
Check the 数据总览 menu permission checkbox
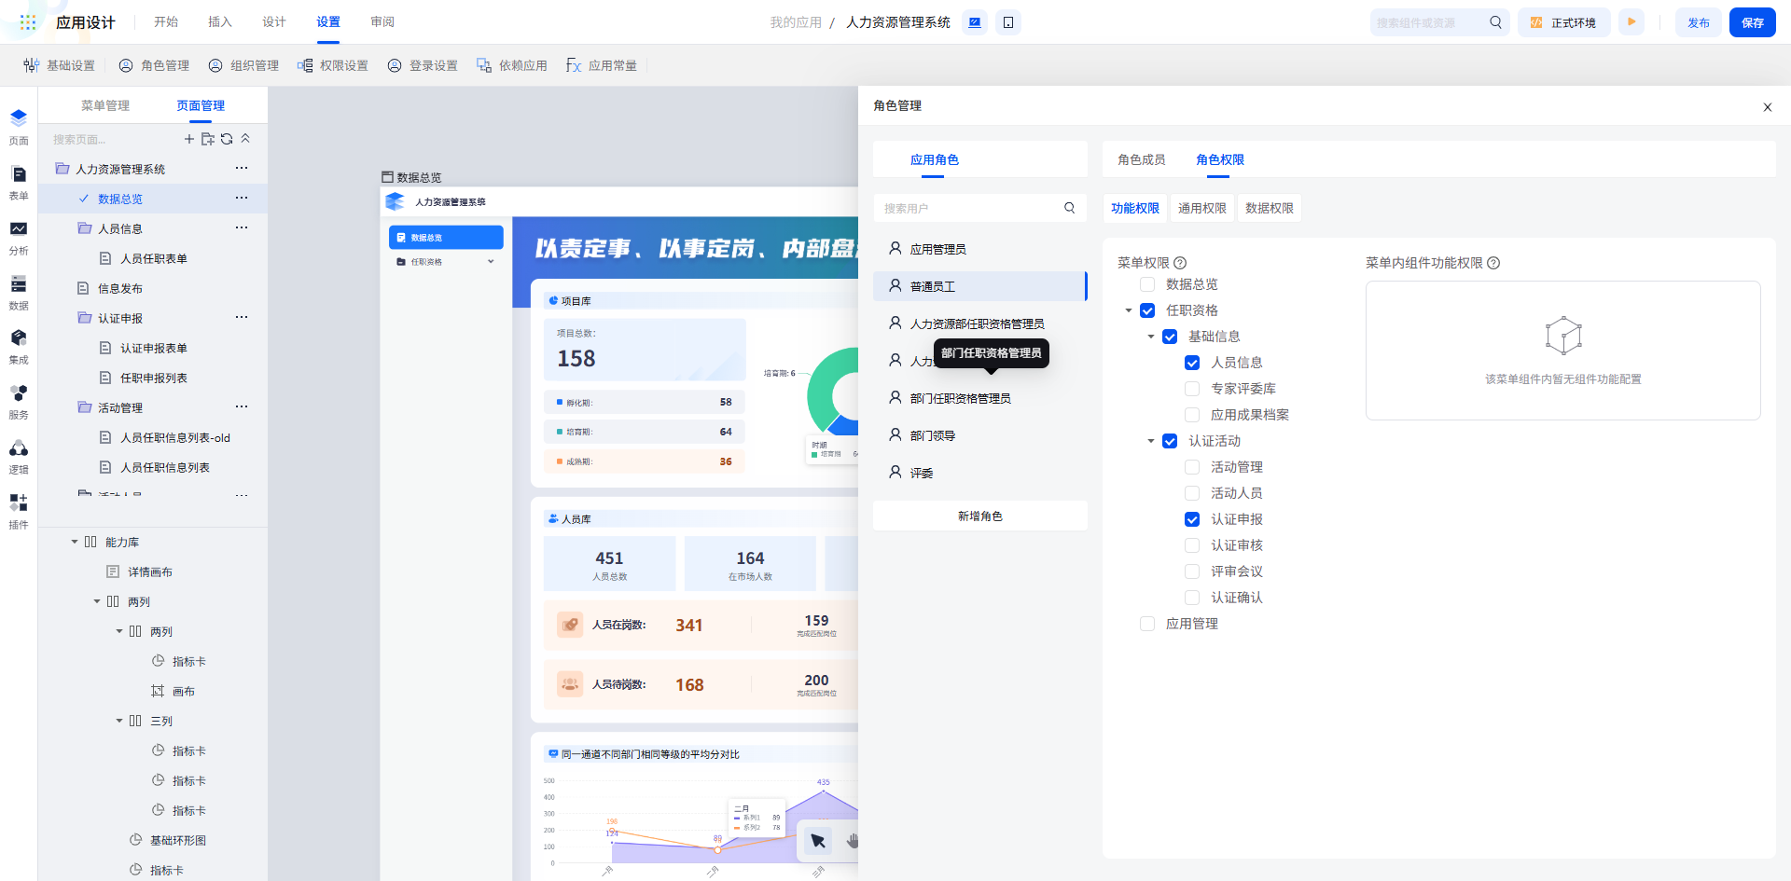click(x=1147, y=284)
